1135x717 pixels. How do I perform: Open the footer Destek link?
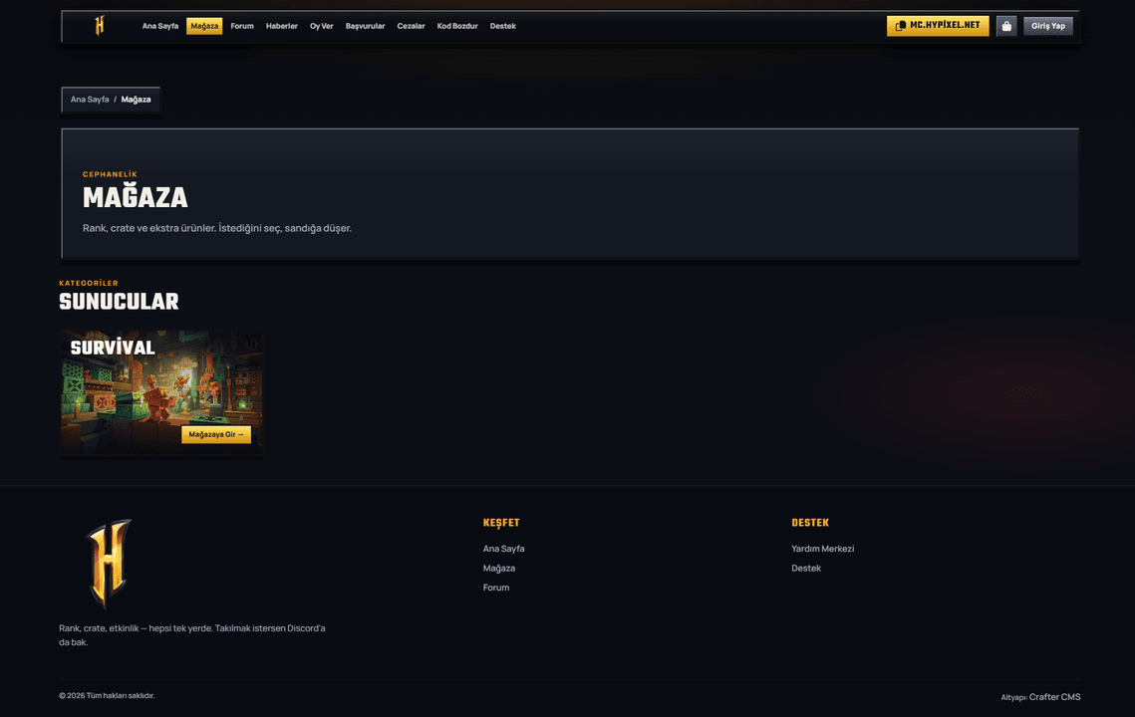pos(805,568)
